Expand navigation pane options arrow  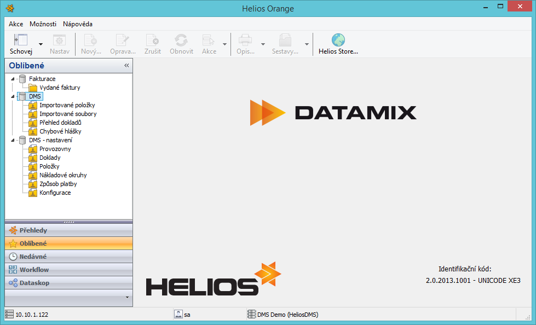(x=127, y=297)
